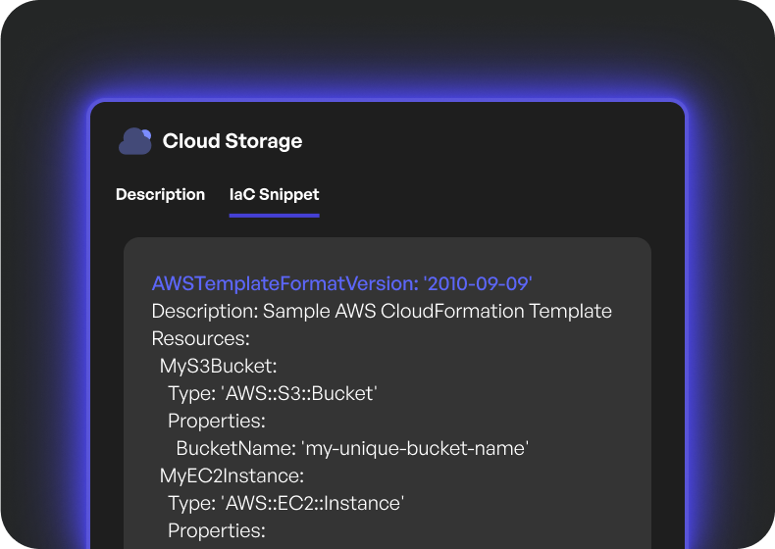The width and height of the screenshot is (775, 549).
Task: Click the Type key under MyS3Bucket
Action: [x=191, y=394]
